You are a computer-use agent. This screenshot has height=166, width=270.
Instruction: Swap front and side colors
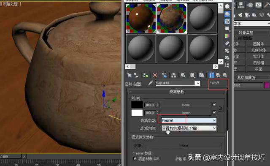[x=221, y=109]
